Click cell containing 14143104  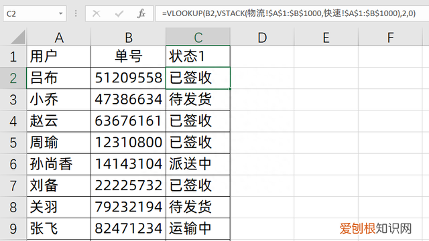128,164
